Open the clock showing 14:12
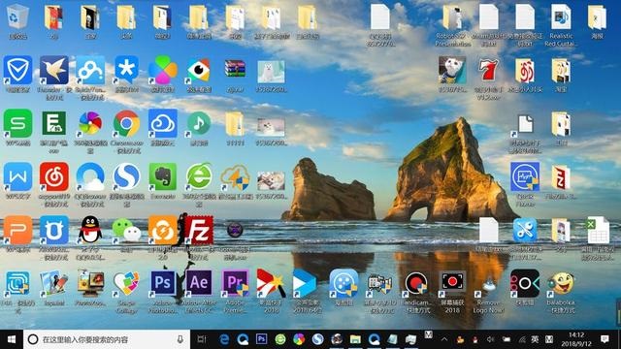621x349 pixels. 575,339
